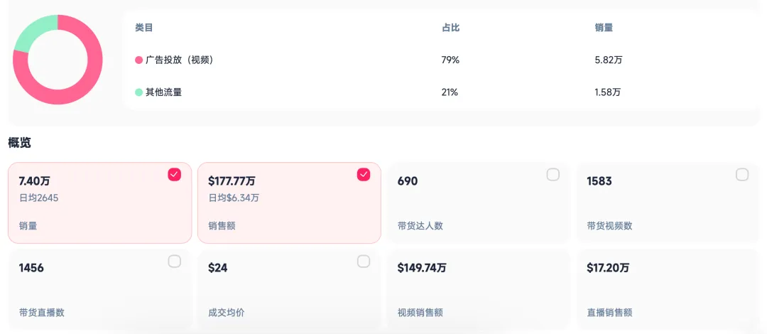The width and height of the screenshot is (767, 334).
Task: Click the green dot beside 其他流量
Action: point(139,92)
